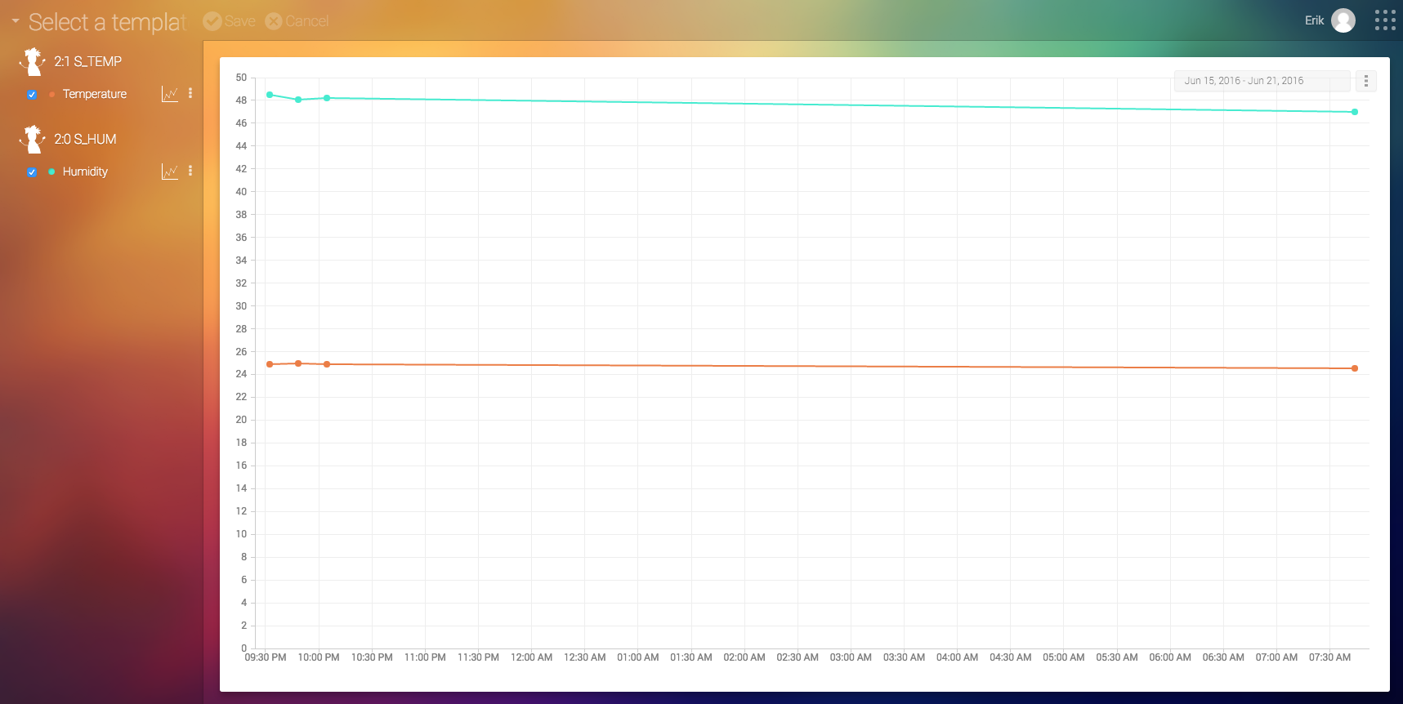This screenshot has width=1403, height=704.
Task: Uncheck the Humidity series checkbox
Action: pos(32,172)
